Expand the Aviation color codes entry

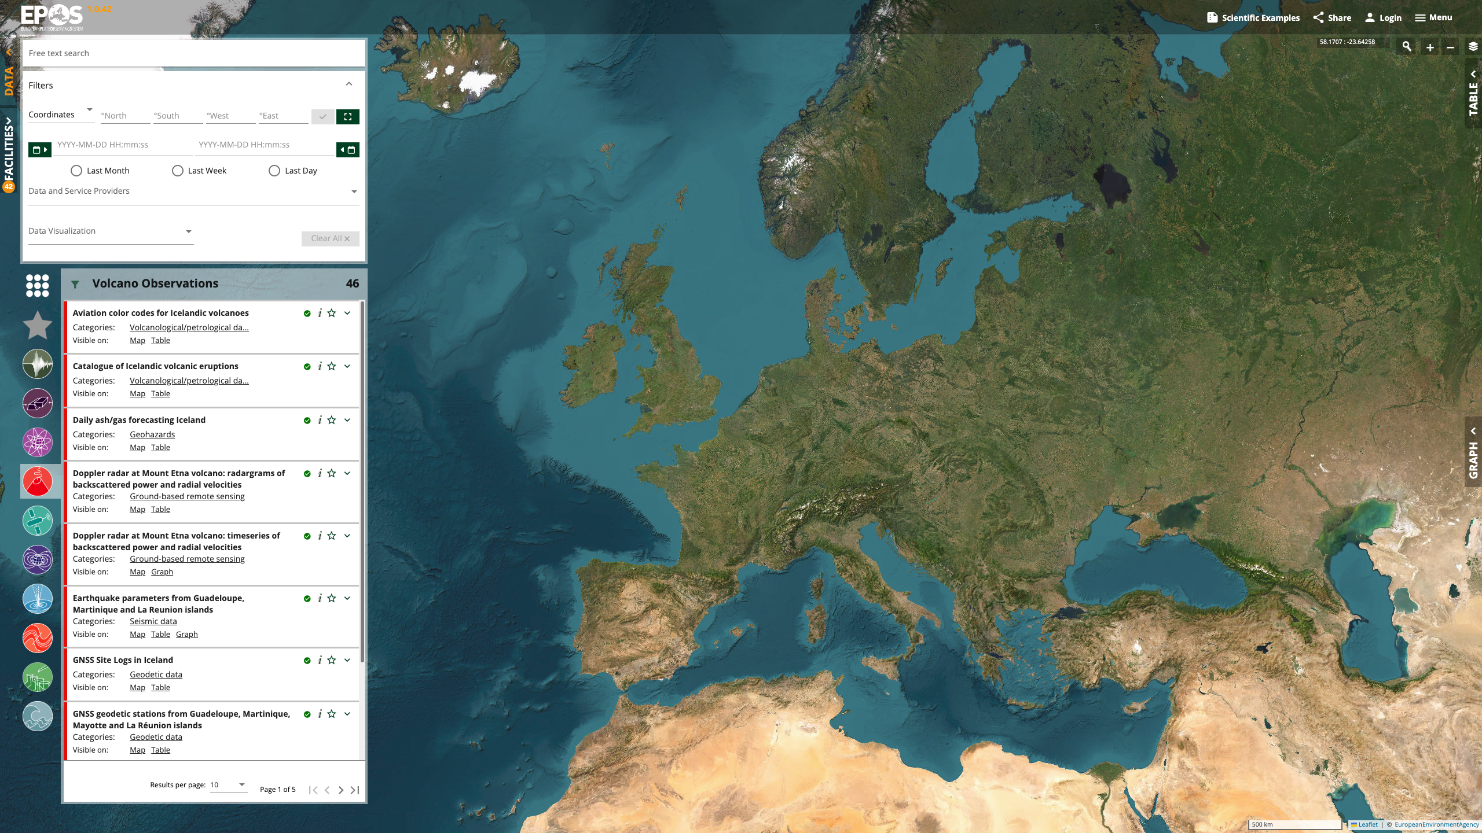click(347, 313)
